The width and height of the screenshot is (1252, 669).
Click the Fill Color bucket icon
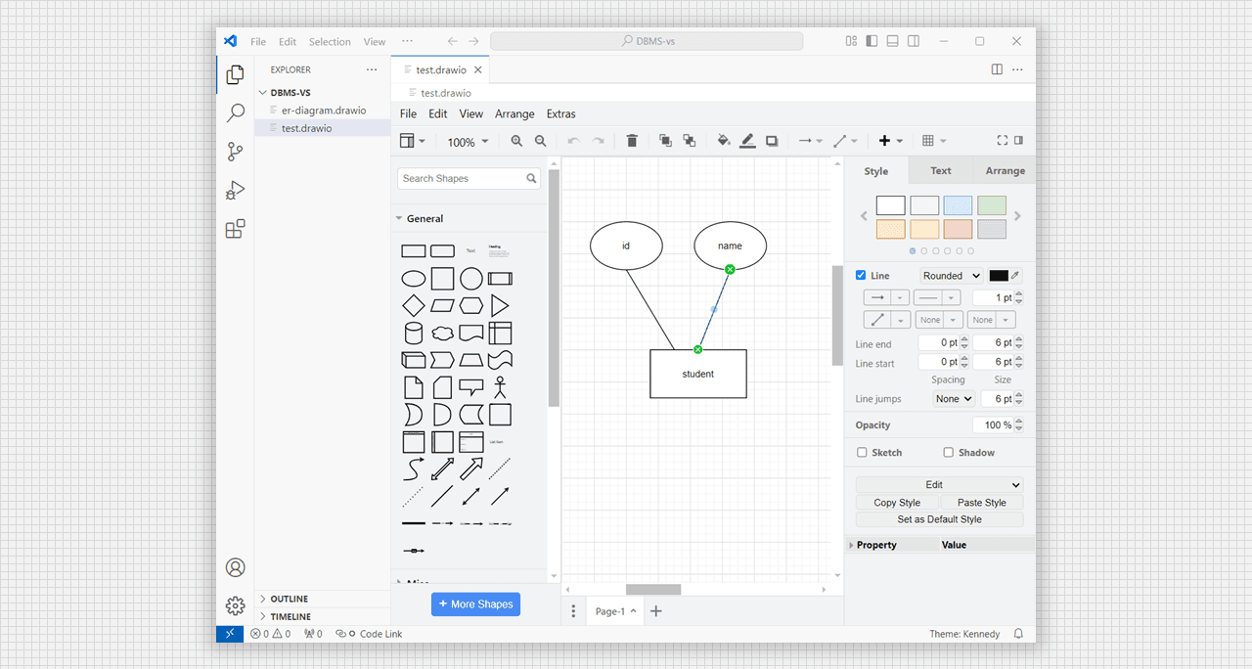(724, 141)
